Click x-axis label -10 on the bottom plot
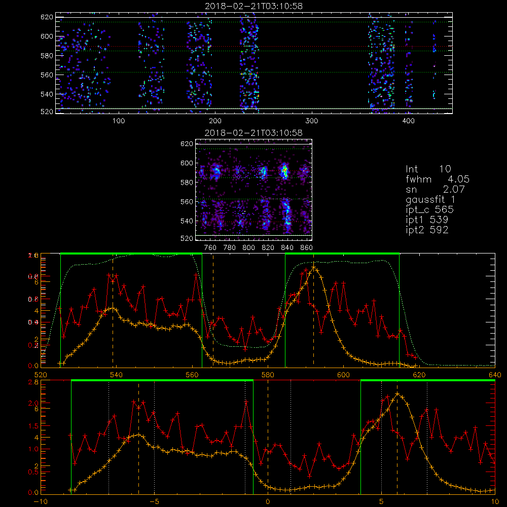 coord(41,501)
